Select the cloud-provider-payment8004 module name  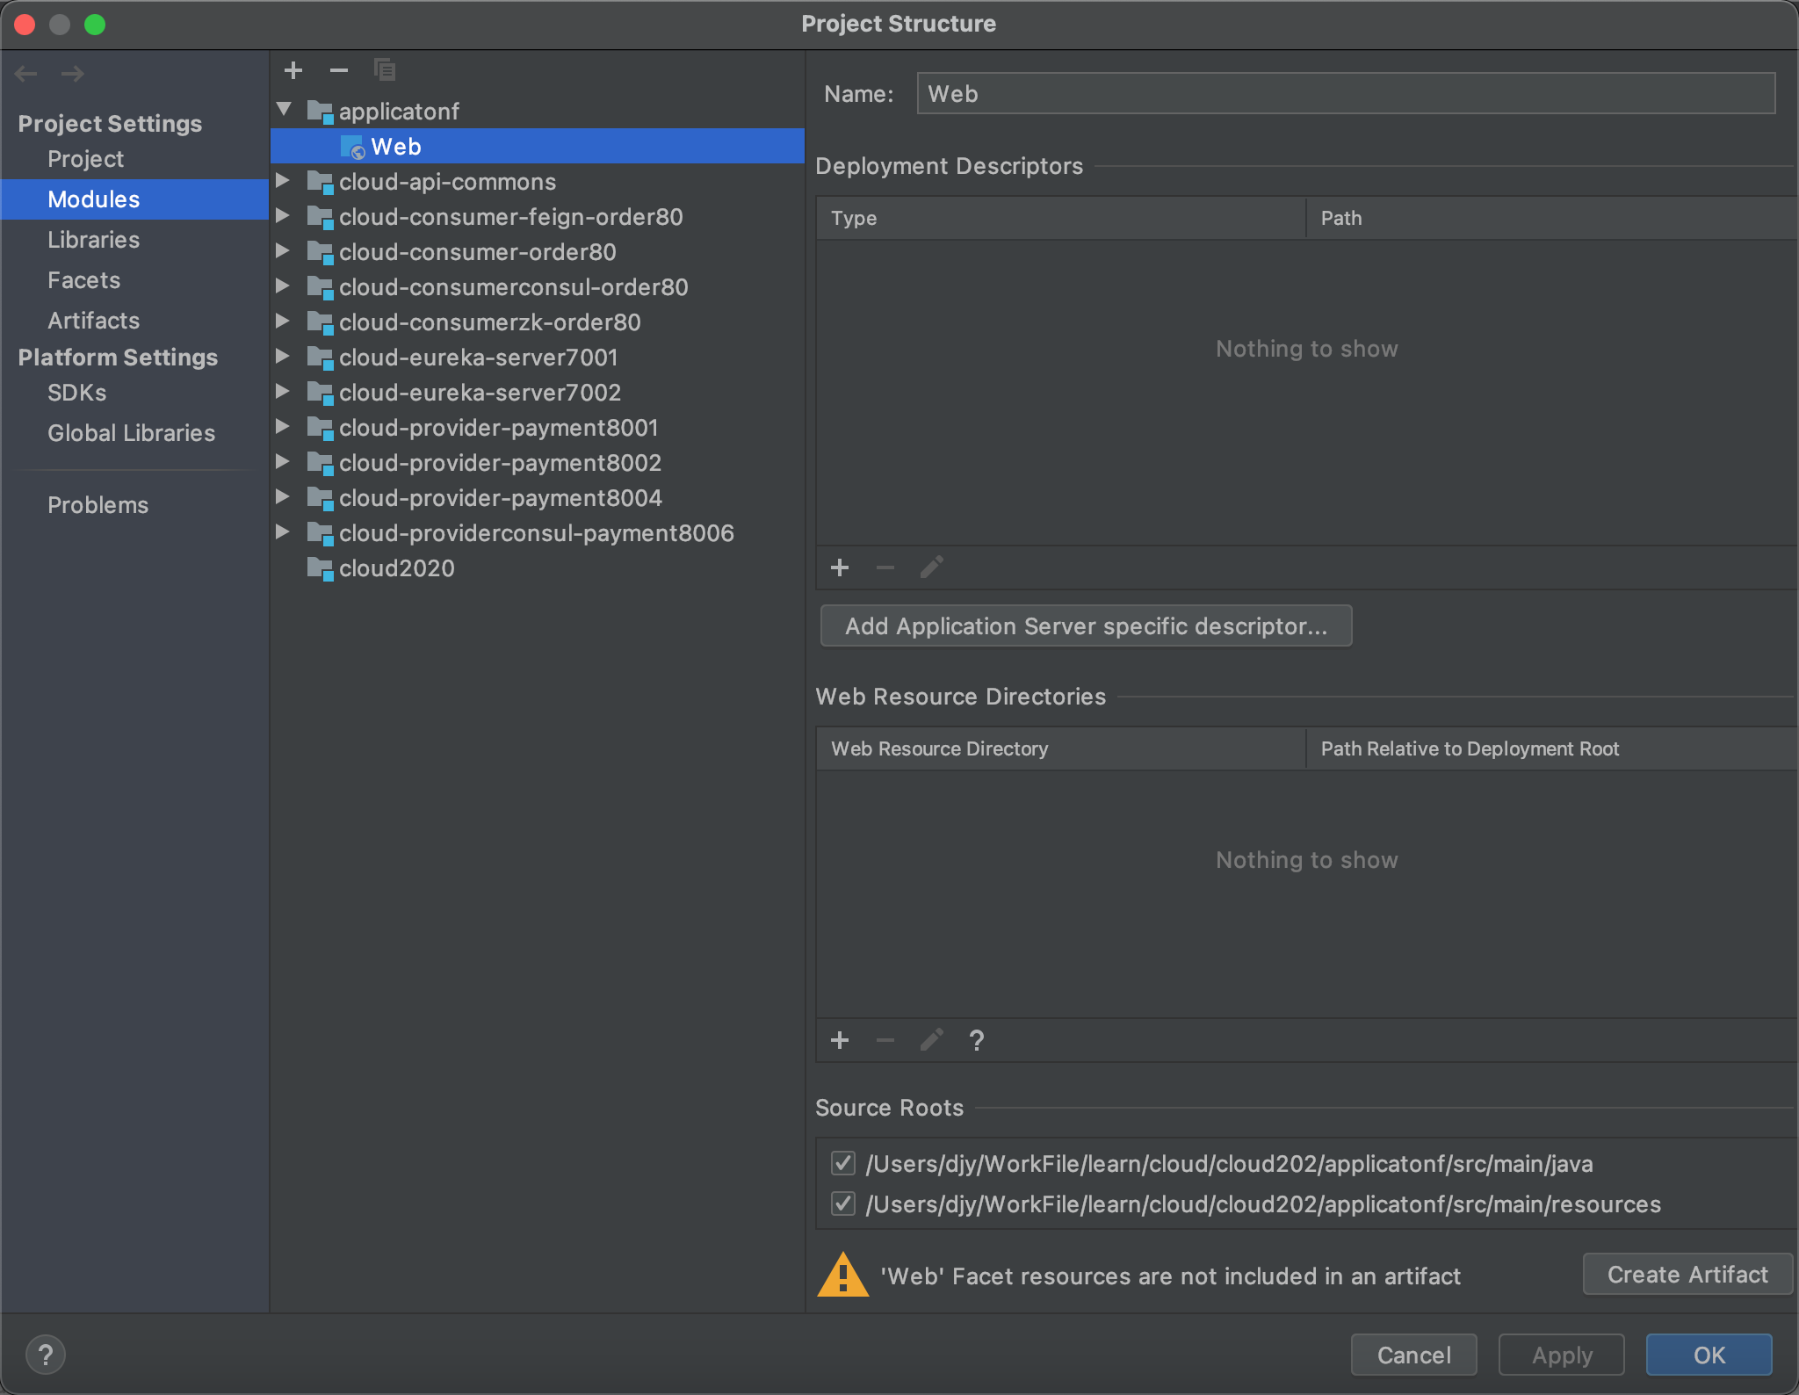501,498
